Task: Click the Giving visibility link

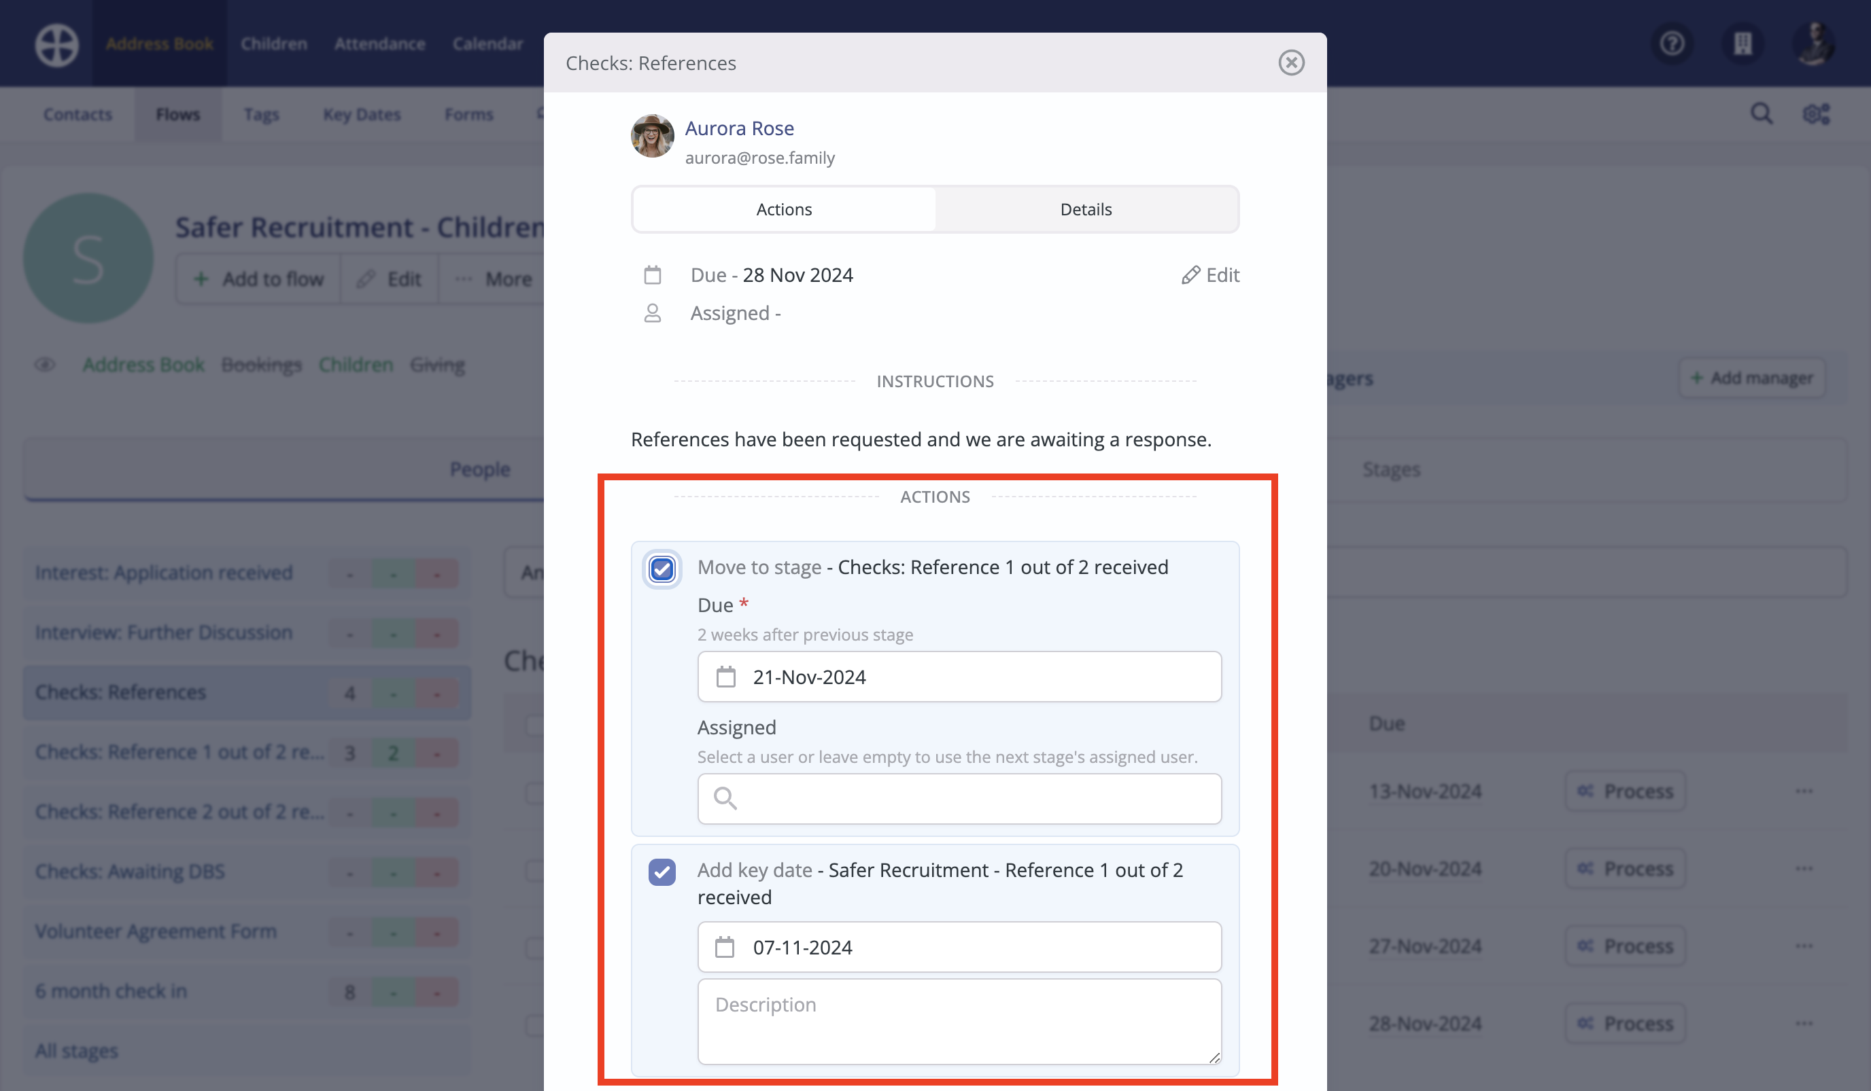Action: (x=437, y=365)
